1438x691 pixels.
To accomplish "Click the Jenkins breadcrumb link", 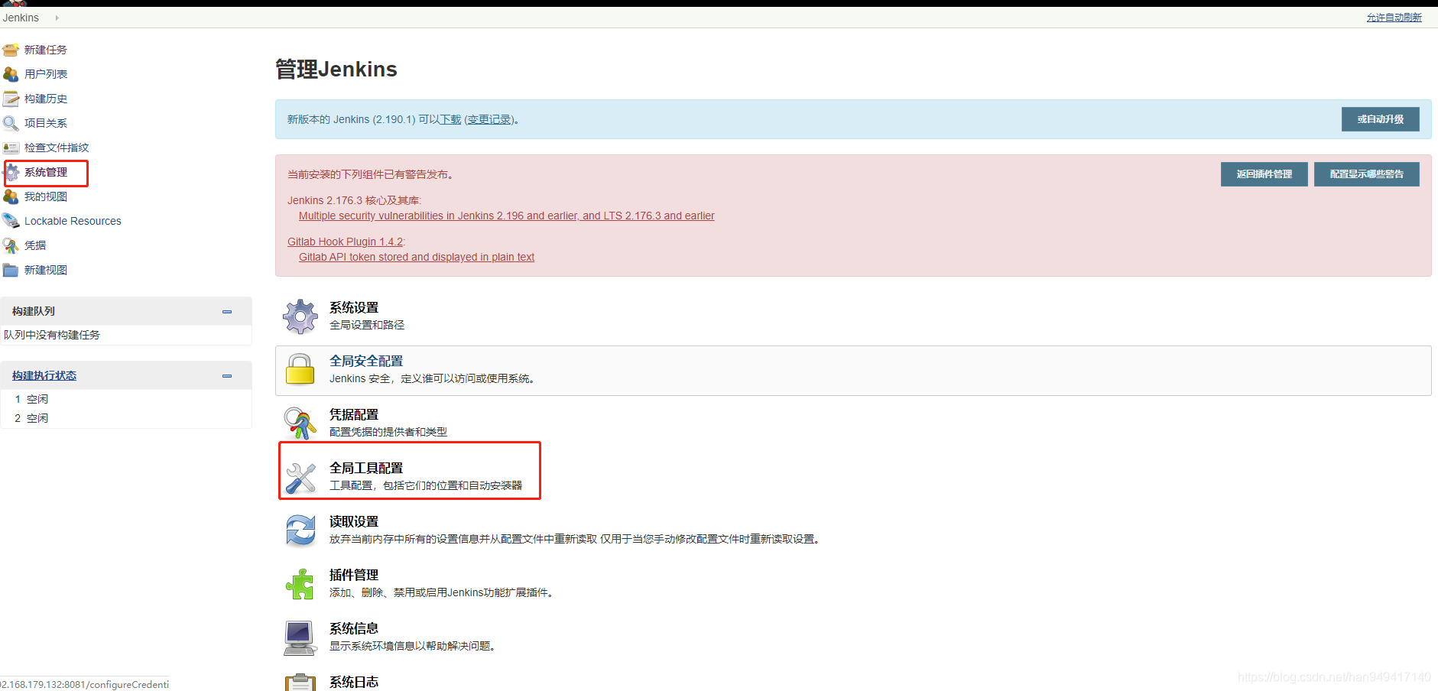I will pyautogui.click(x=21, y=18).
